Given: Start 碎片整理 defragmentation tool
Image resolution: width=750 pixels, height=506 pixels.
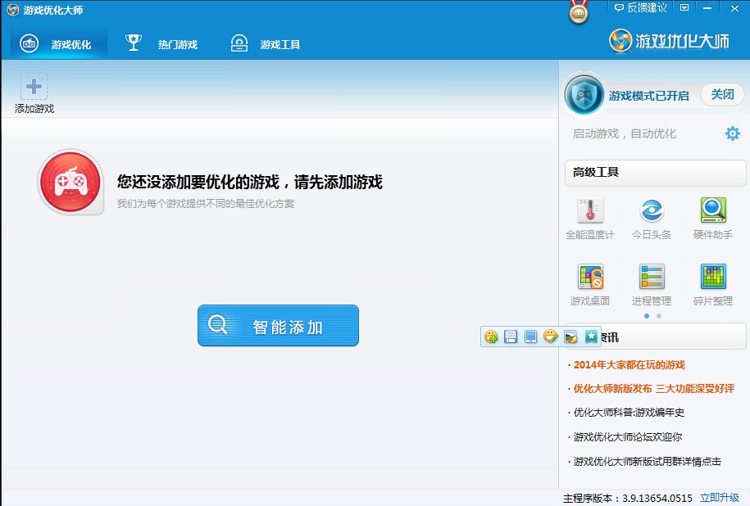Looking at the screenshot, I should tap(712, 284).
